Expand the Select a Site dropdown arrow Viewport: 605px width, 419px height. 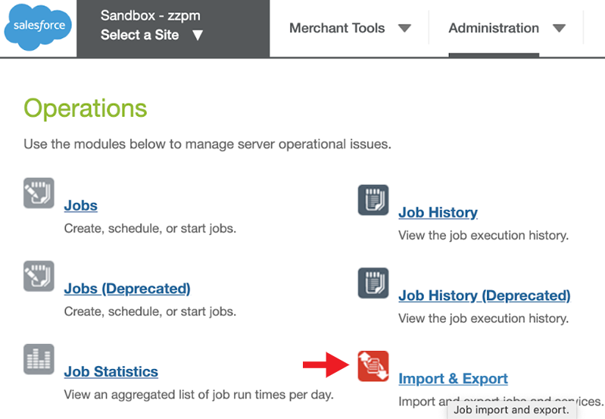click(x=198, y=35)
